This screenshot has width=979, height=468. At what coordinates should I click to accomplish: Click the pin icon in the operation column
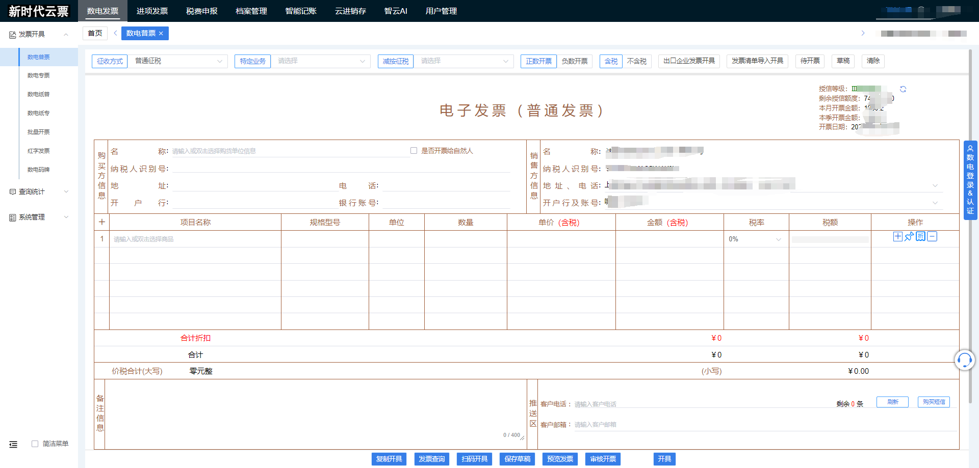pos(909,236)
